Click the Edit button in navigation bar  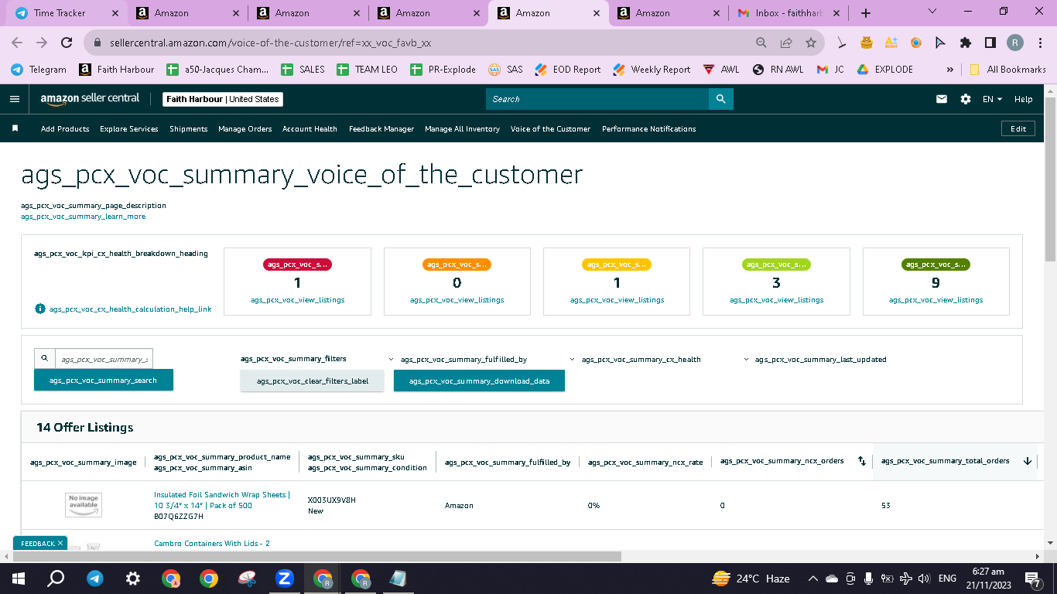click(1018, 129)
